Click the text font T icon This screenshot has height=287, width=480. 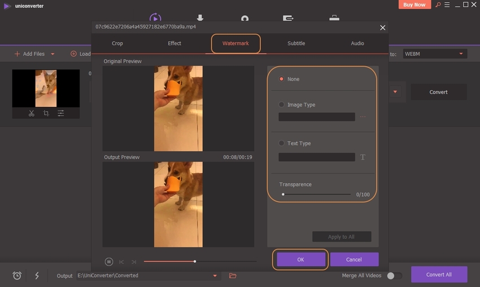tap(363, 157)
